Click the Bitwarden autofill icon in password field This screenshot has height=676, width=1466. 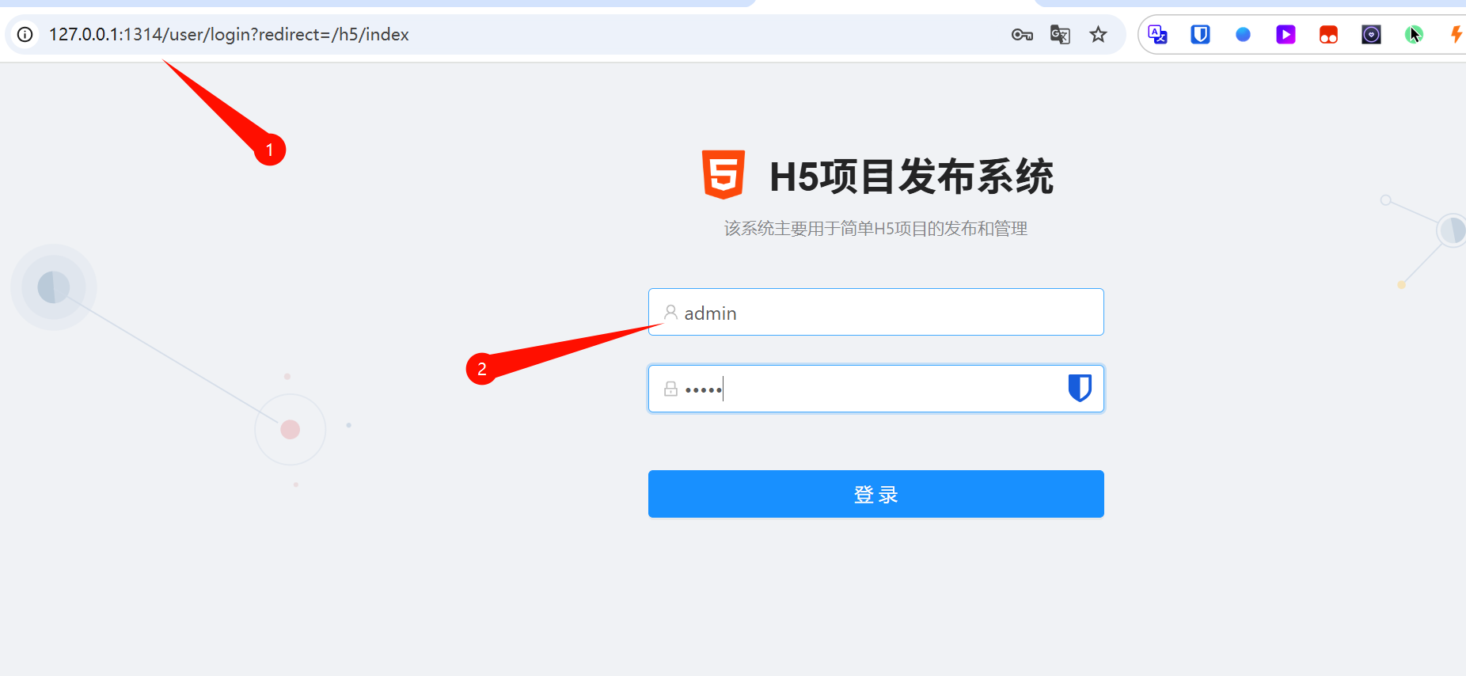click(x=1080, y=388)
